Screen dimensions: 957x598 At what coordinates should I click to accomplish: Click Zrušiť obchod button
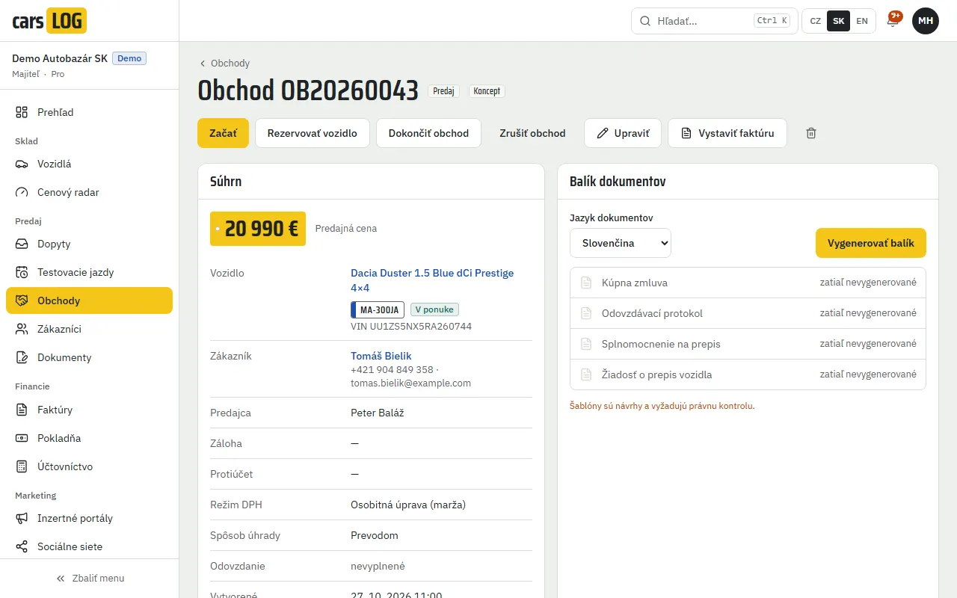coord(532,133)
